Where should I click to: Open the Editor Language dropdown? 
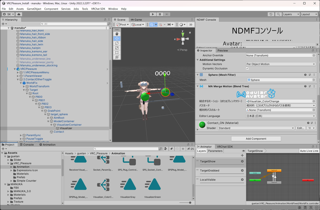281,116
